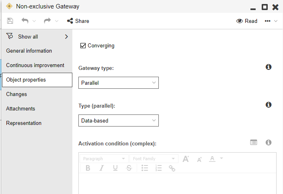Click inside the Activation condition text area
This screenshot has width=283, height=194.
[x=177, y=184]
